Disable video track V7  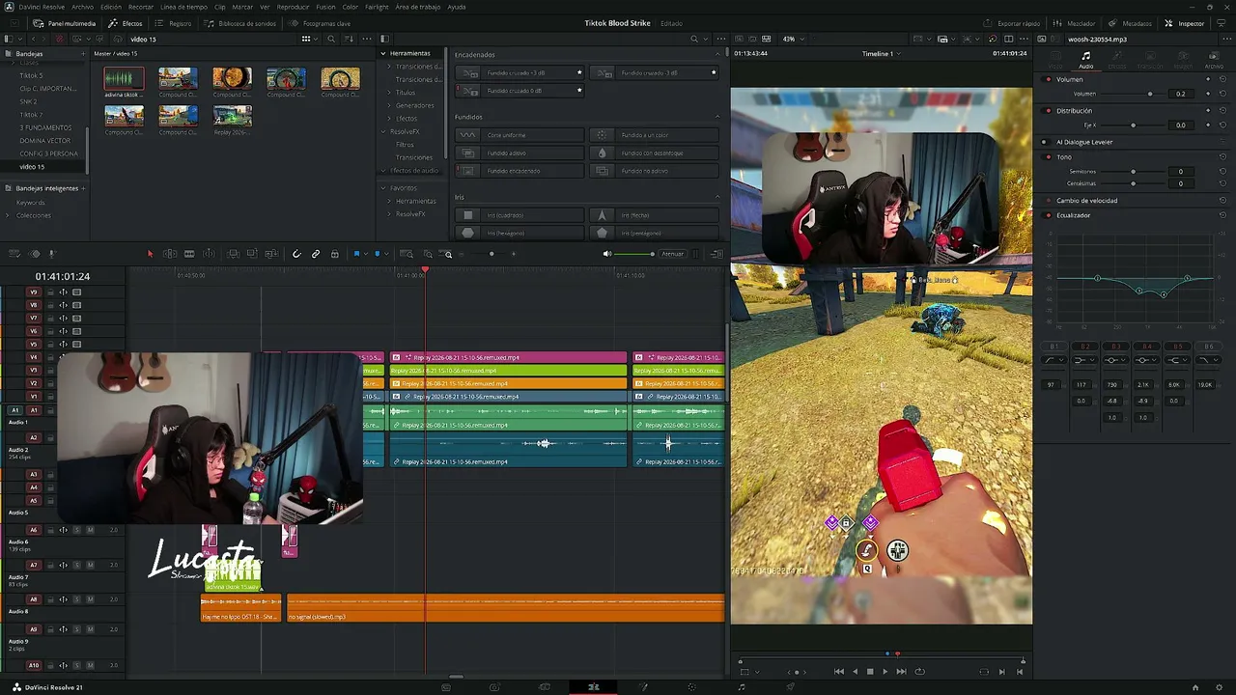pyautogui.click(x=77, y=319)
